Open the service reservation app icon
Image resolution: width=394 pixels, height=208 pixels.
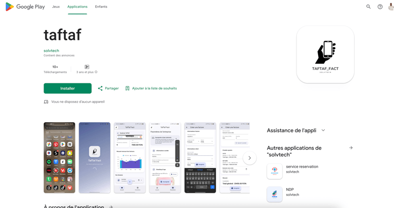click(274, 171)
